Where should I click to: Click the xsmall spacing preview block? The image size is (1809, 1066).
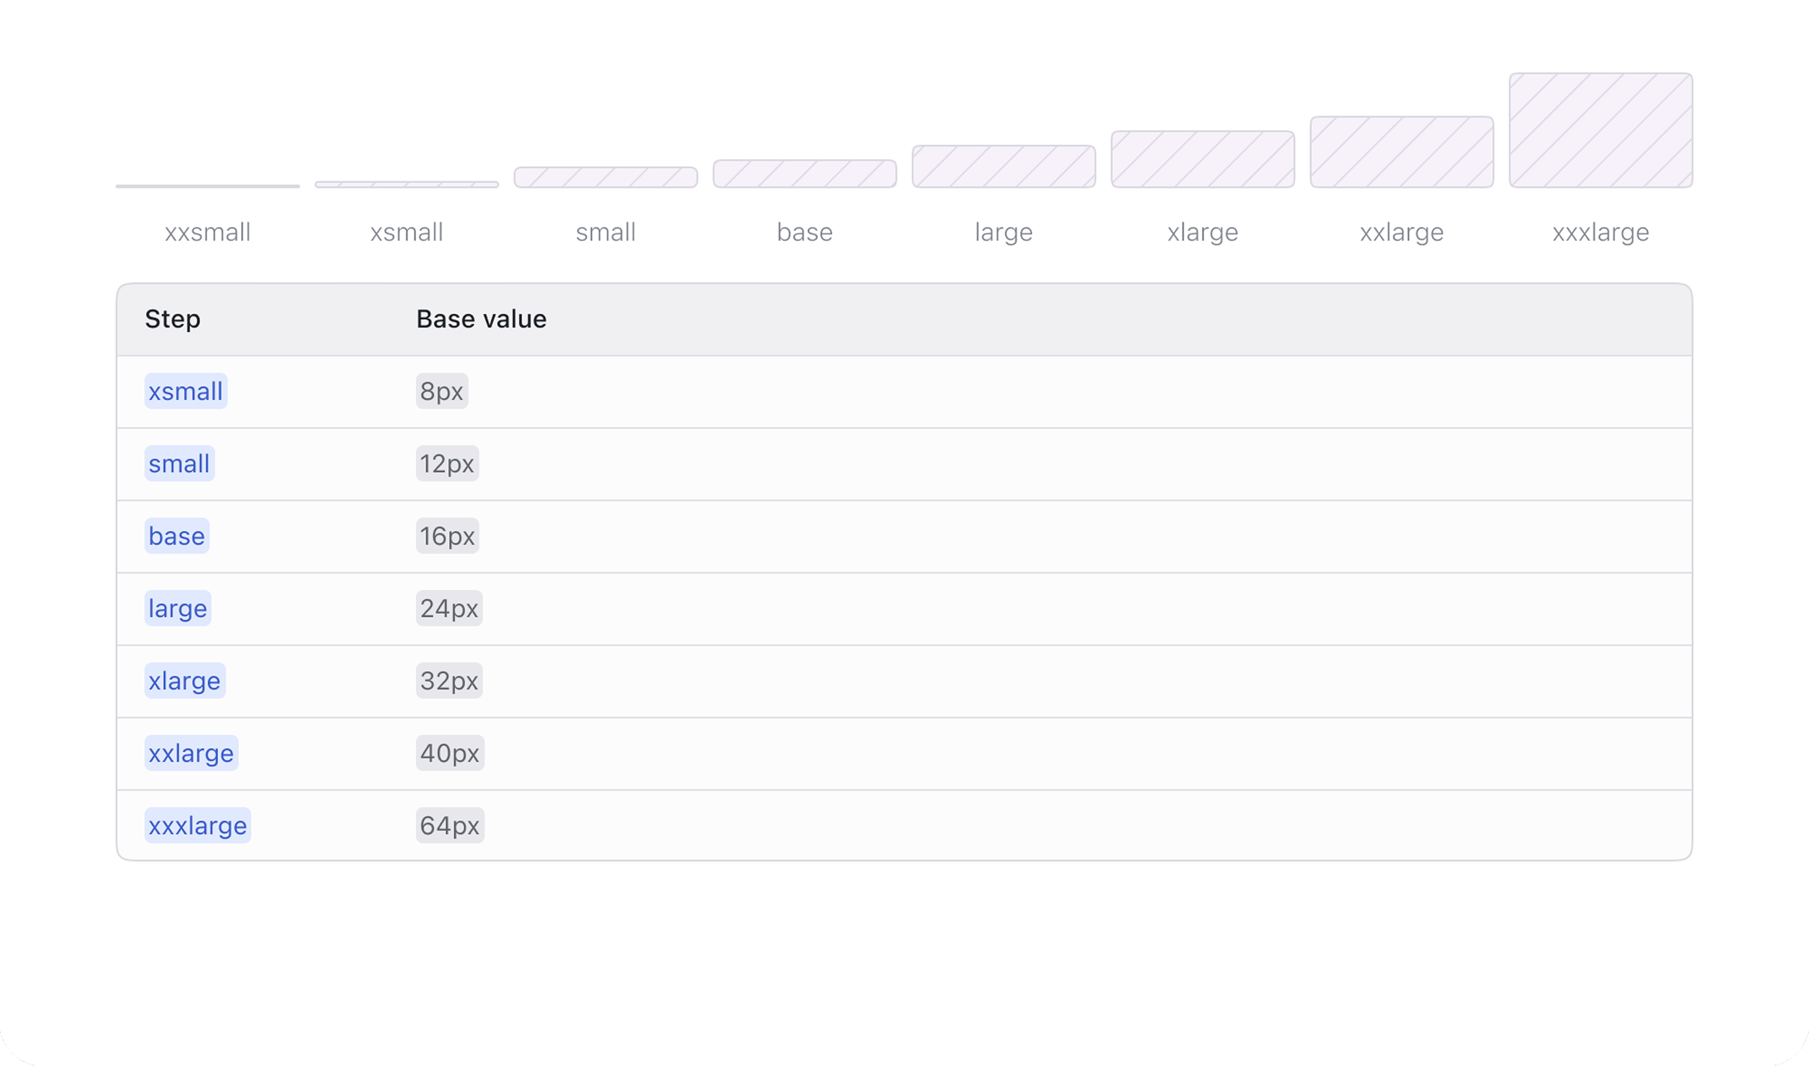pos(406,185)
